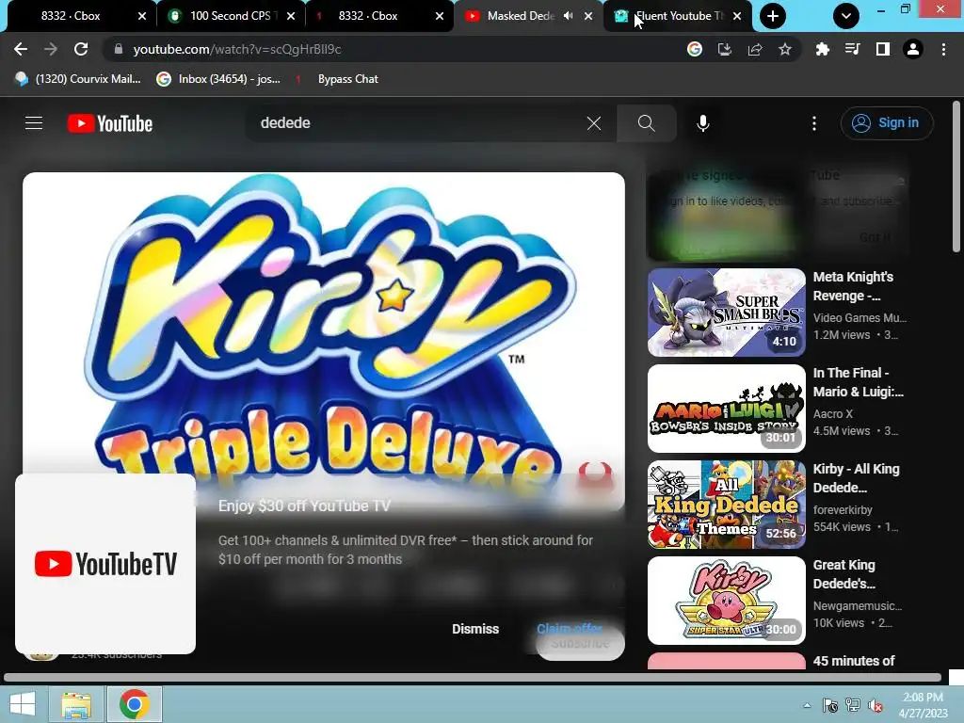The height and width of the screenshot is (723, 964).
Task: Open YouTube settings three-dot menu
Action: [x=814, y=123]
